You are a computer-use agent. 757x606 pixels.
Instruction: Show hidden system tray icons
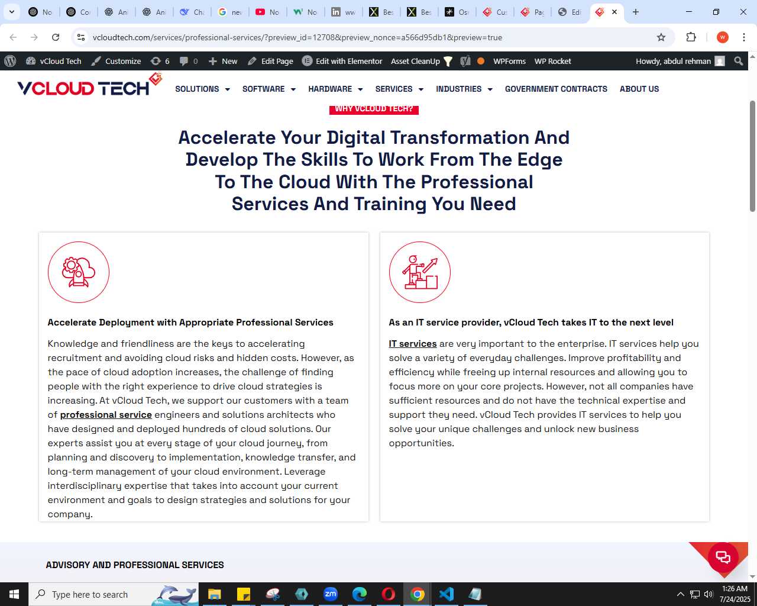pyautogui.click(x=680, y=594)
